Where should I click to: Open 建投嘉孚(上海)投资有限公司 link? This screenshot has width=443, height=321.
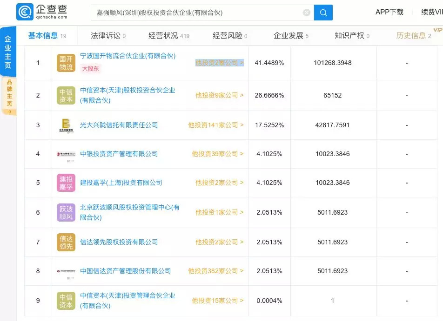121,183
